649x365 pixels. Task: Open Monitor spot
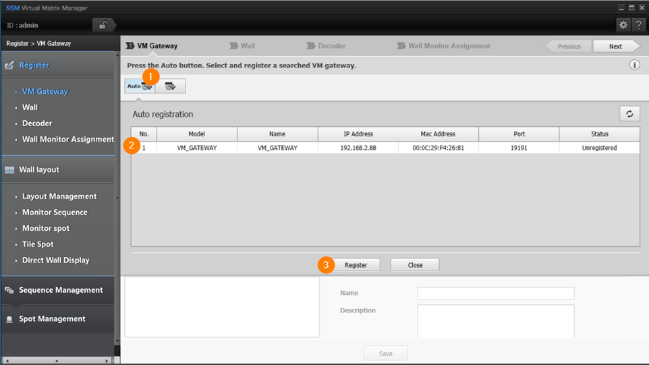point(46,229)
